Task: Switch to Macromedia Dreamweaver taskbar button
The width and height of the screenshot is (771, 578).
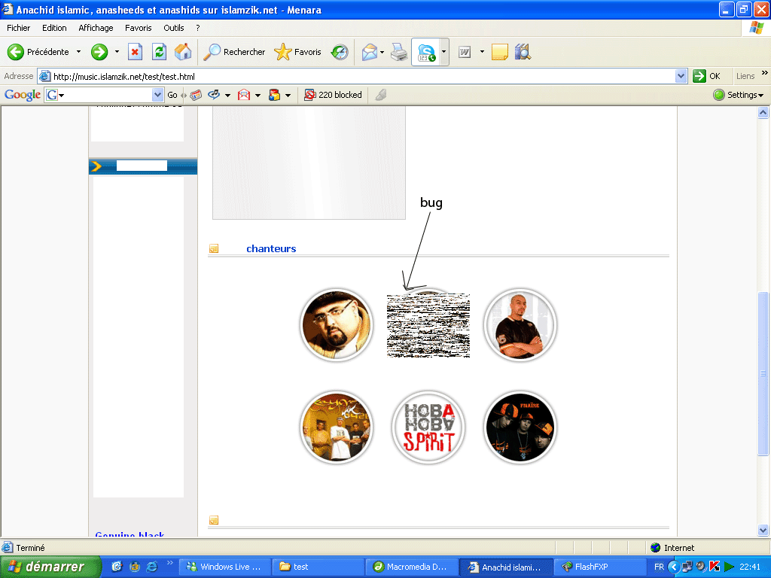Action: (x=412, y=567)
